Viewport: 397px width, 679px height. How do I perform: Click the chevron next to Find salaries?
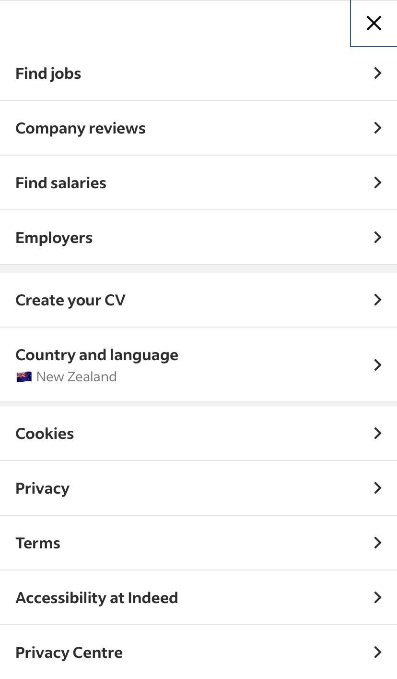[377, 182]
